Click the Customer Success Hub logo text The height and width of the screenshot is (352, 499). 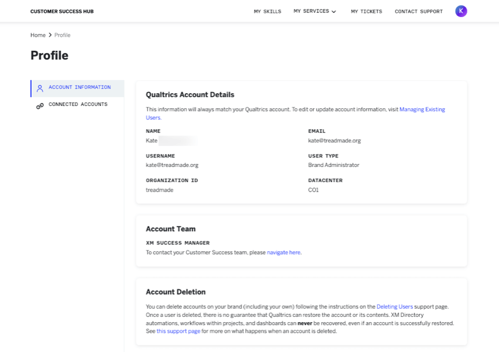click(x=62, y=12)
